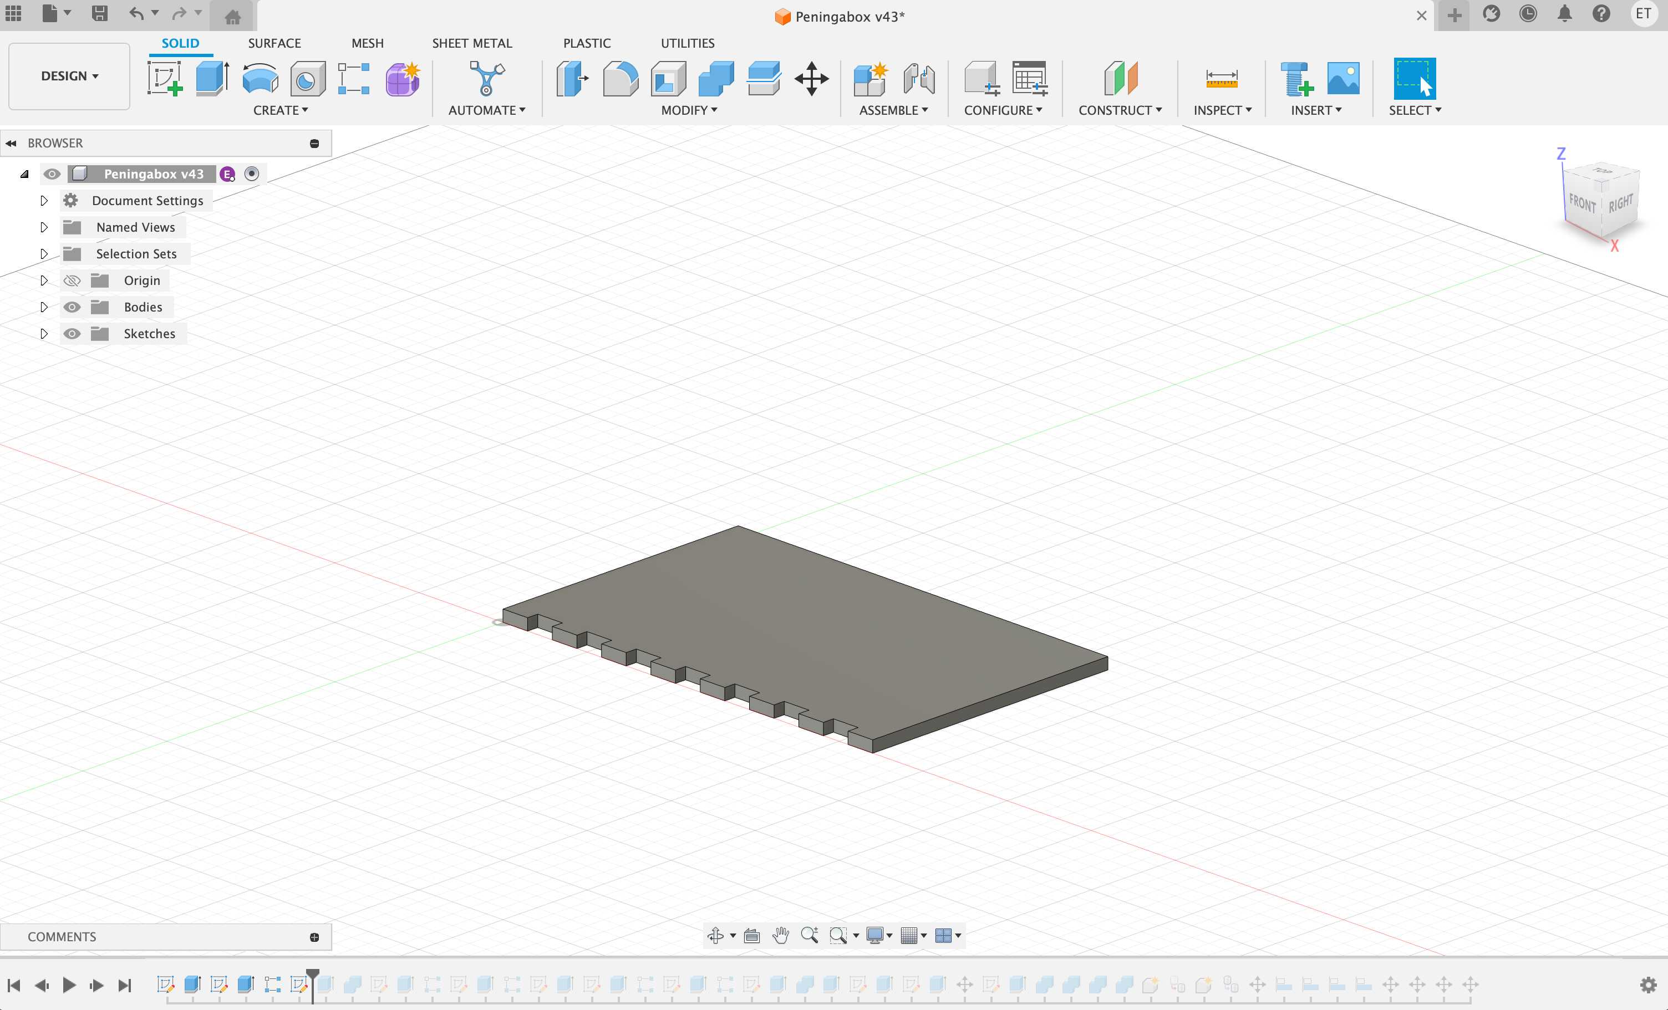
Task: Open the CONSTRUCT dropdown menu
Action: pyautogui.click(x=1120, y=110)
